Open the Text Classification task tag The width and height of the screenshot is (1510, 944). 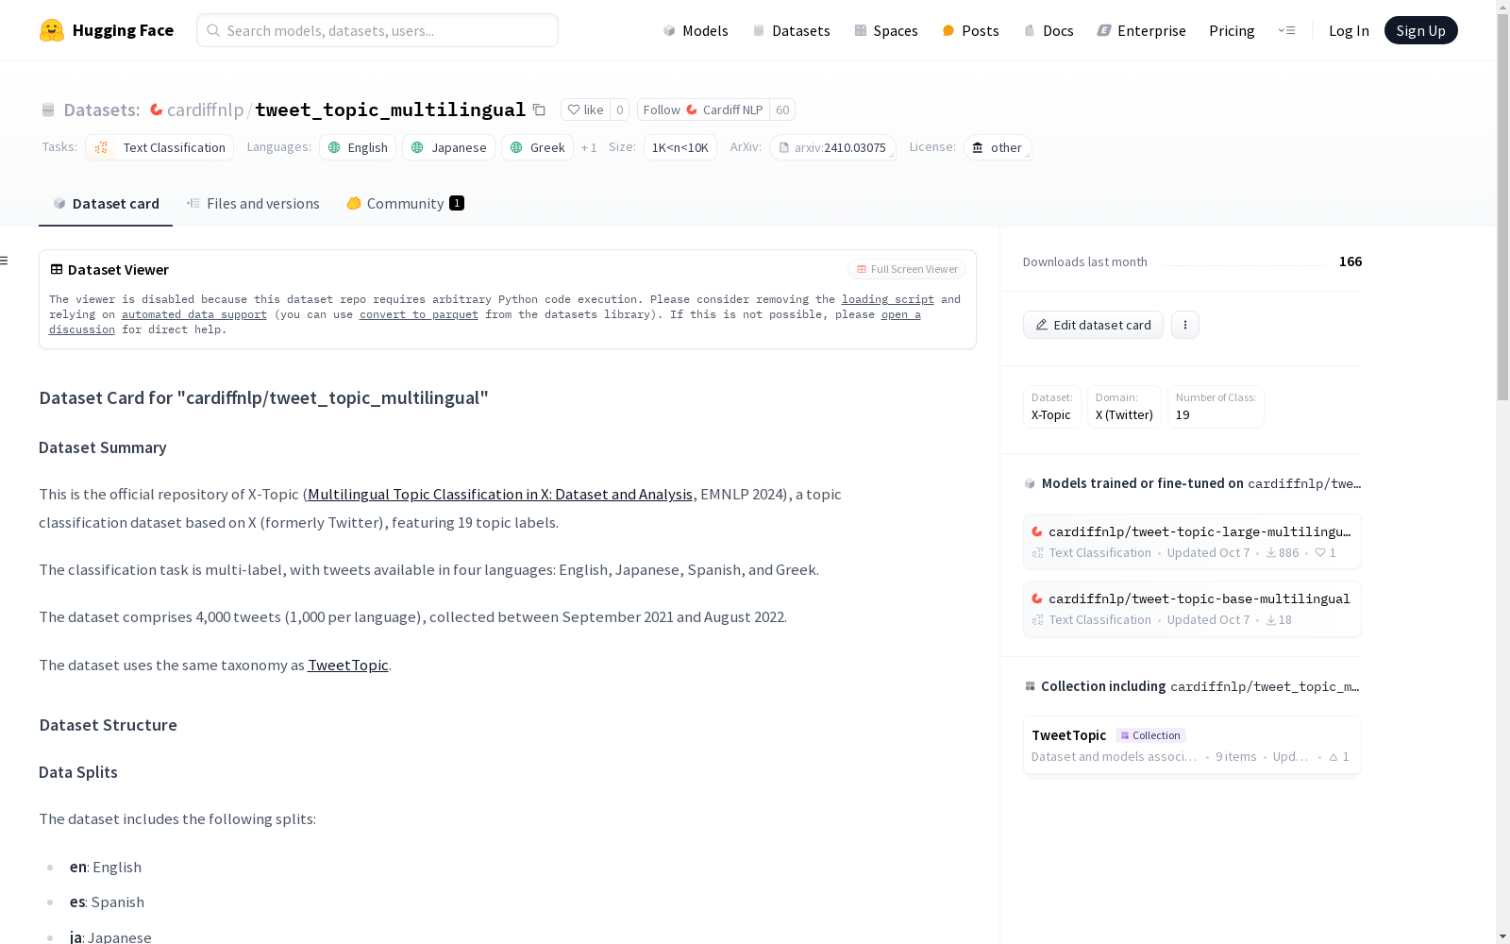159,147
